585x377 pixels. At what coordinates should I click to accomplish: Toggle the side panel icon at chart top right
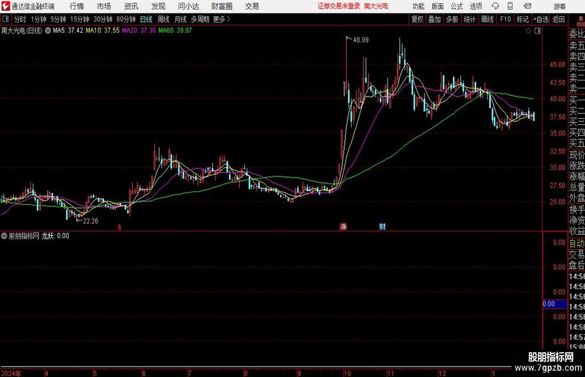(x=537, y=31)
